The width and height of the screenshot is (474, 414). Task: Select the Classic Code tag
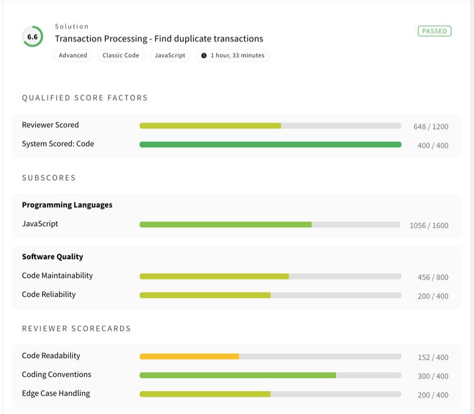point(121,55)
